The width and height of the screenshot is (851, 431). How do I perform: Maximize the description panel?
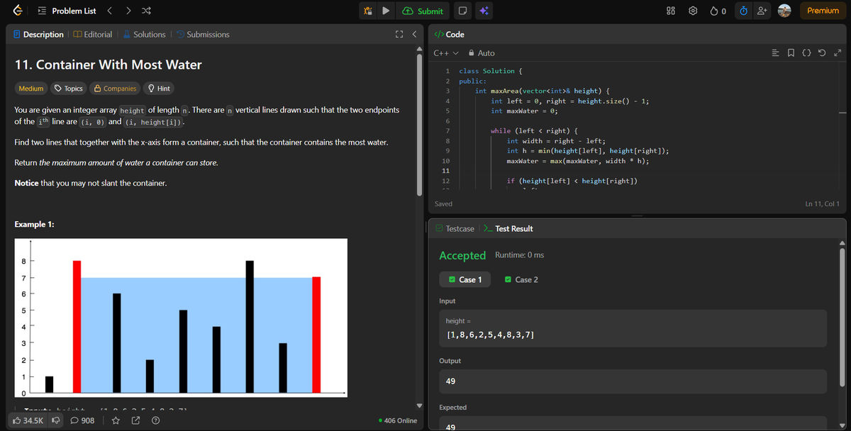399,34
